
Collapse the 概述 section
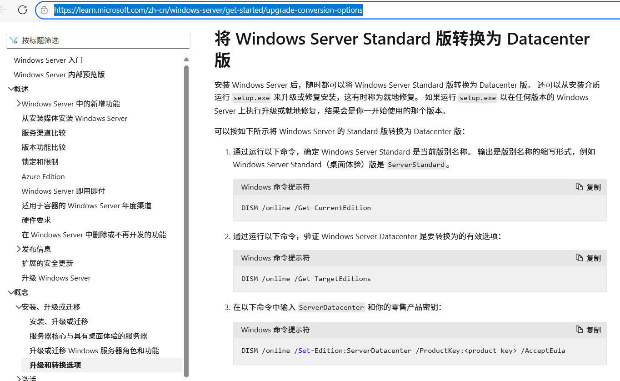(11, 89)
